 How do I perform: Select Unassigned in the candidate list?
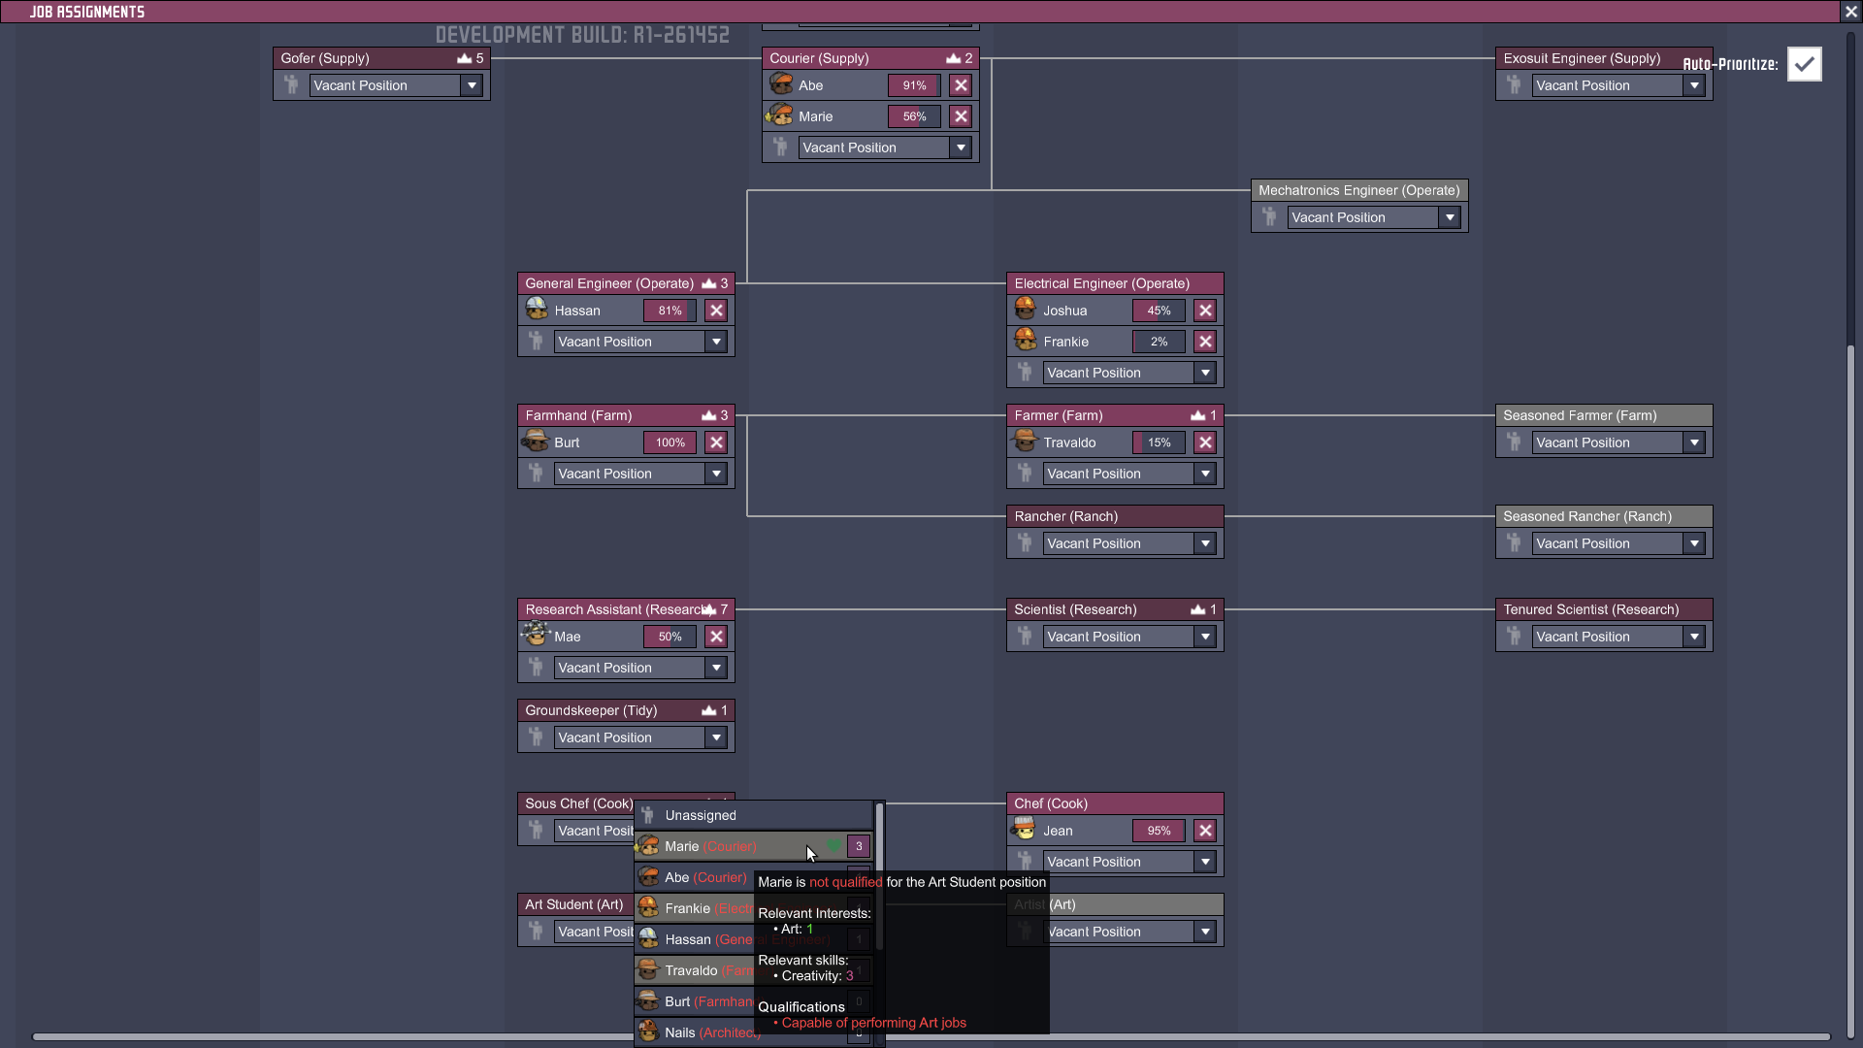701,815
